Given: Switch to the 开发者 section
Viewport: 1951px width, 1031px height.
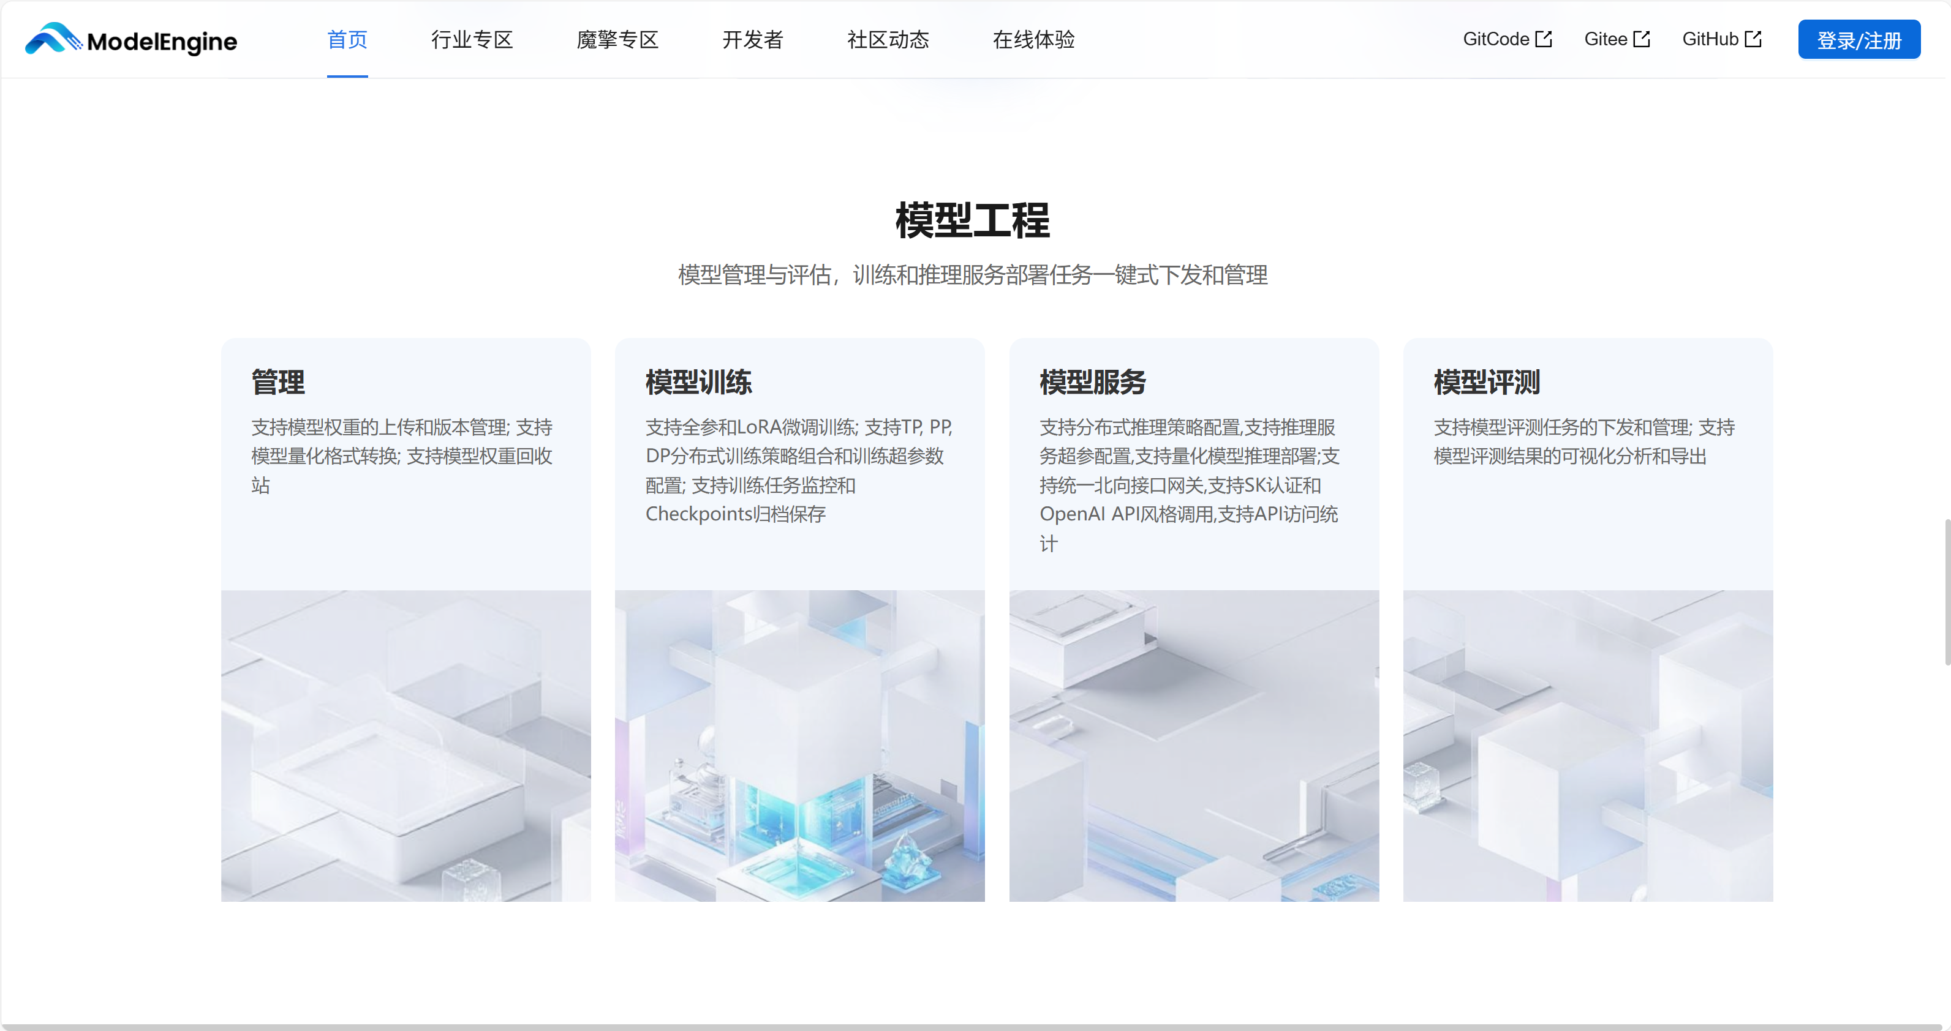Looking at the screenshot, I should point(752,39).
